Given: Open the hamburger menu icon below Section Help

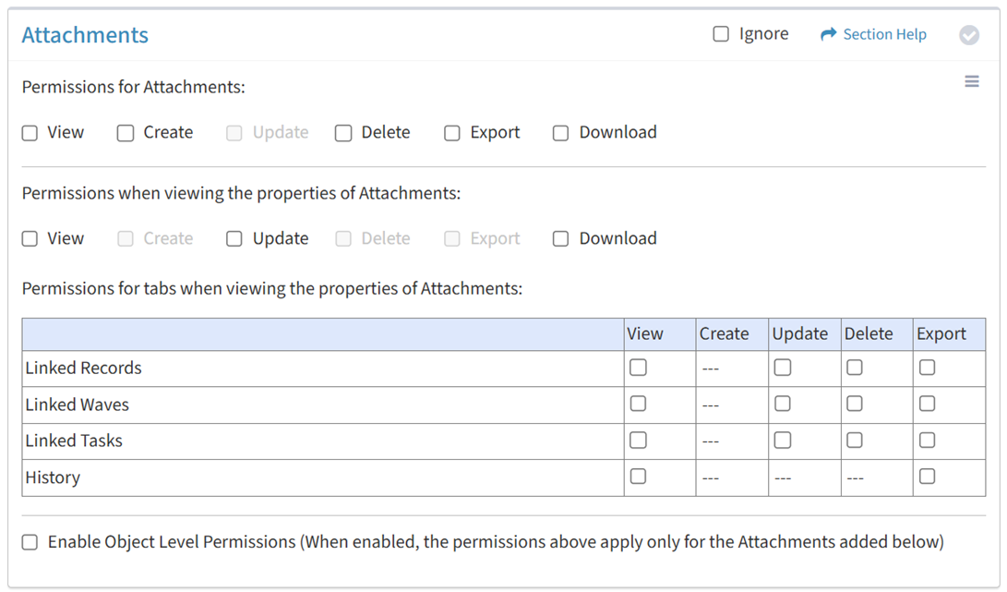Looking at the screenshot, I should click(x=972, y=81).
